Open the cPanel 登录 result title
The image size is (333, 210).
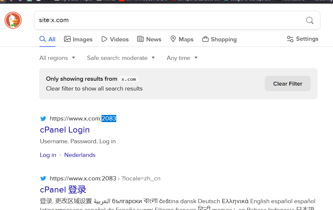pos(63,190)
